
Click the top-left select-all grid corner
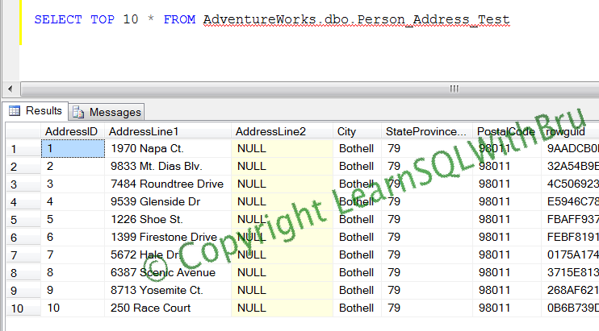[22, 131]
